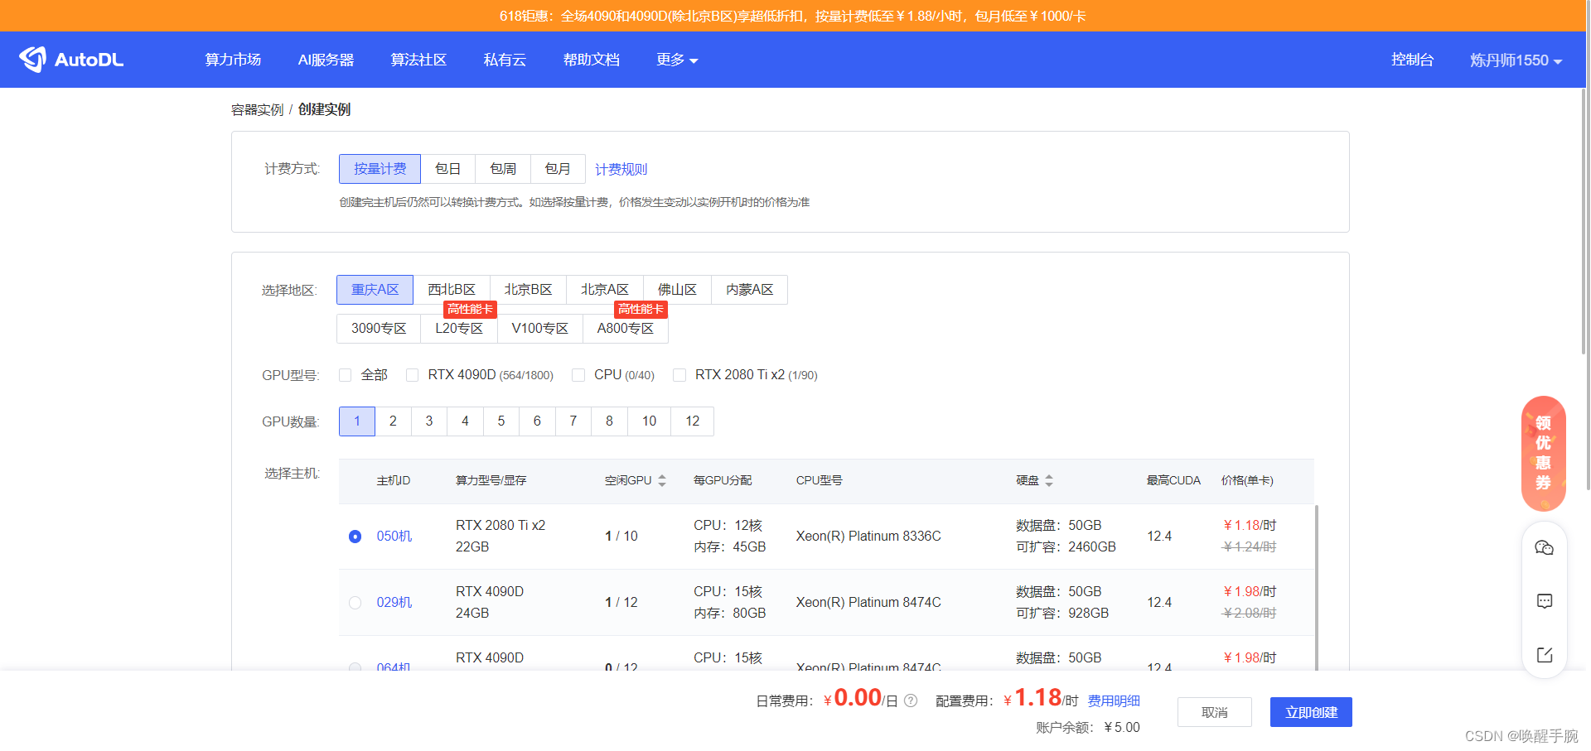Viewport: 1591px width, 751px height.
Task: Click the feedback edit icon on right sidebar
Action: (x=1545, y=655)
